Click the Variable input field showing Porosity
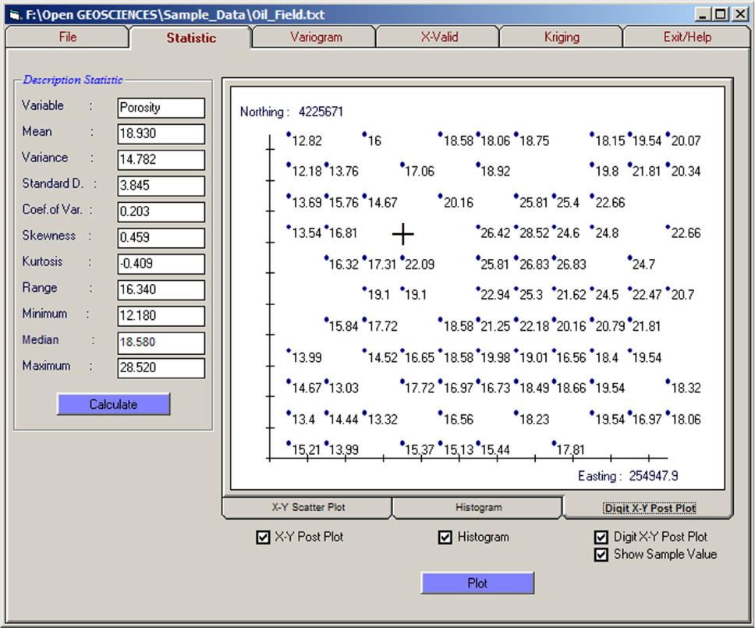 pos(161,108)
